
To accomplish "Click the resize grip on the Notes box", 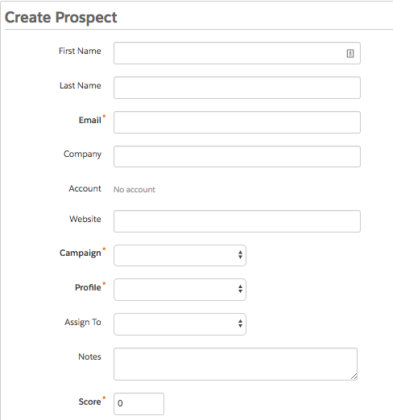I will (x=354, y=377).
